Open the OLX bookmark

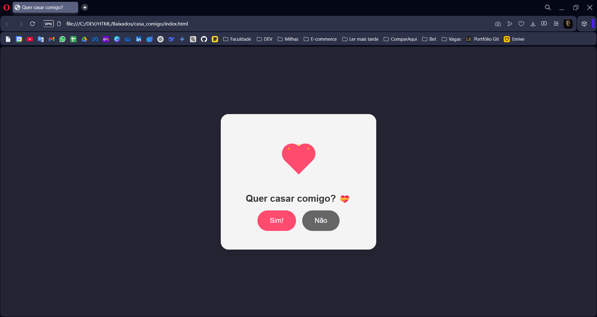[106, 39]
